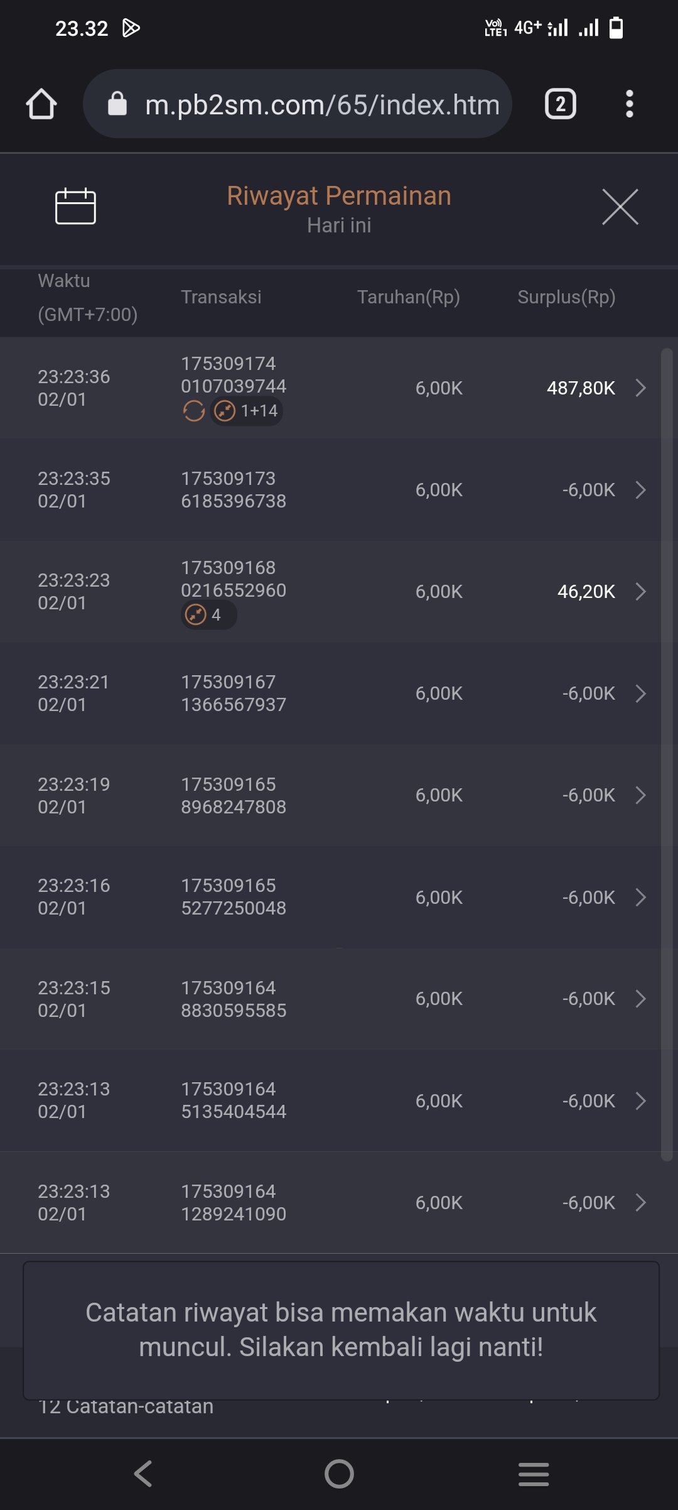This screenshot has width=678, height=1510.
Task: Tap the lock icon in address bar
Action: (x=117, y=104)
